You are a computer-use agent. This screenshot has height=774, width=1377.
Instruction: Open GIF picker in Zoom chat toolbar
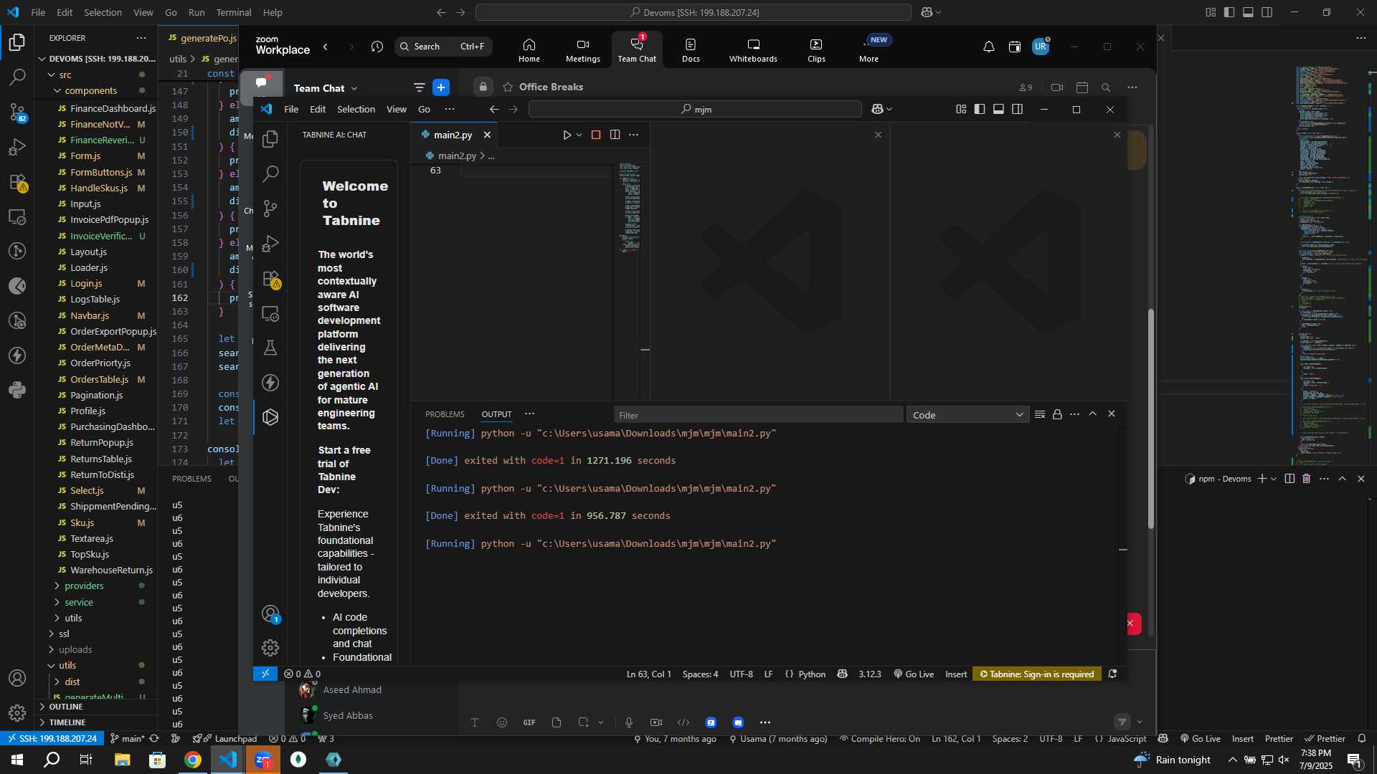[x=529, y=722]
